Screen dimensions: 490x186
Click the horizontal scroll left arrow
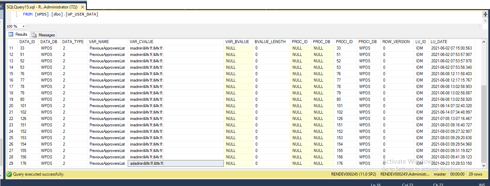pyautogui.click(x=29, y=26)
